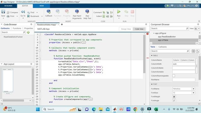Open the FontSize dropdown
The image size is (201, 113).
[193, 93]
